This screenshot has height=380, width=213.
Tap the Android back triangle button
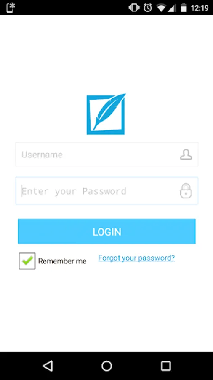(48, 366)
